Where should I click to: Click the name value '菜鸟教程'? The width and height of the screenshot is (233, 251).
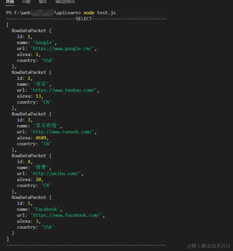(x=46, y=126)
